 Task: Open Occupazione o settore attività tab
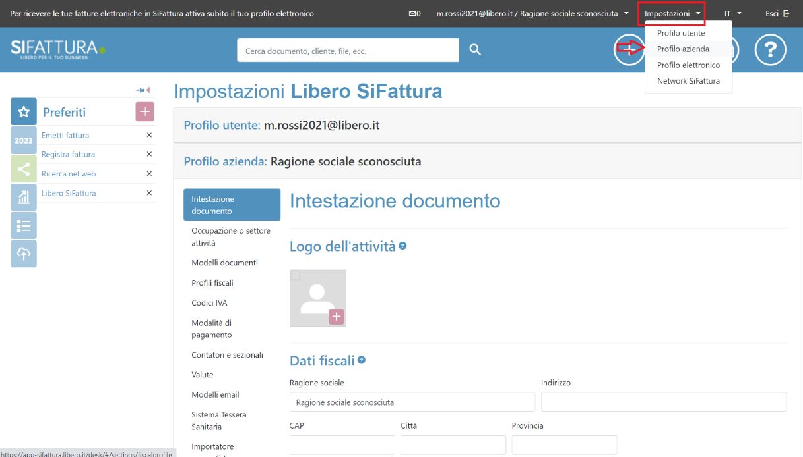[232, 237]
